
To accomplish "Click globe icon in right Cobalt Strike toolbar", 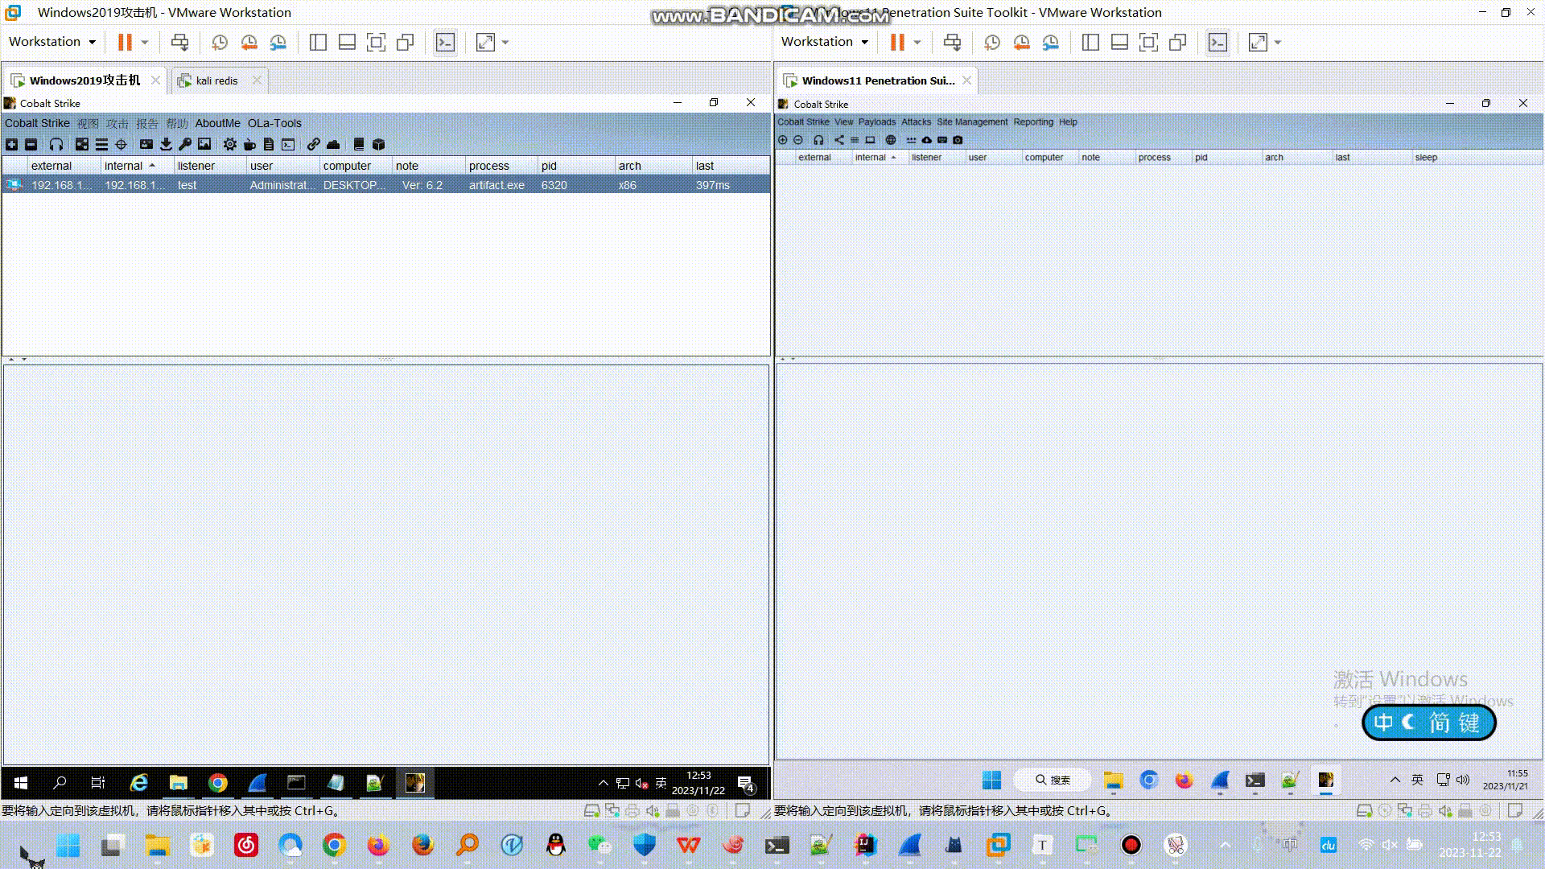I will pyautogui.click(x=891, y=140).
